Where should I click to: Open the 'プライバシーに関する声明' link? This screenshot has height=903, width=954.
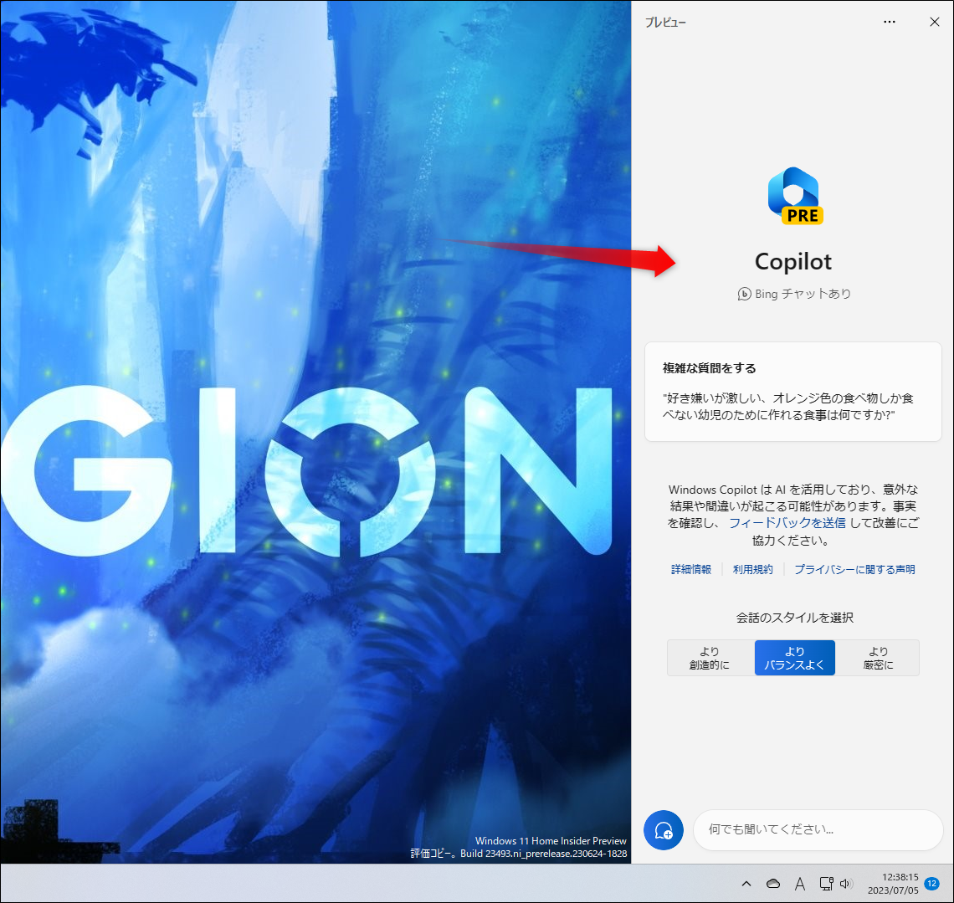point(854,570)
